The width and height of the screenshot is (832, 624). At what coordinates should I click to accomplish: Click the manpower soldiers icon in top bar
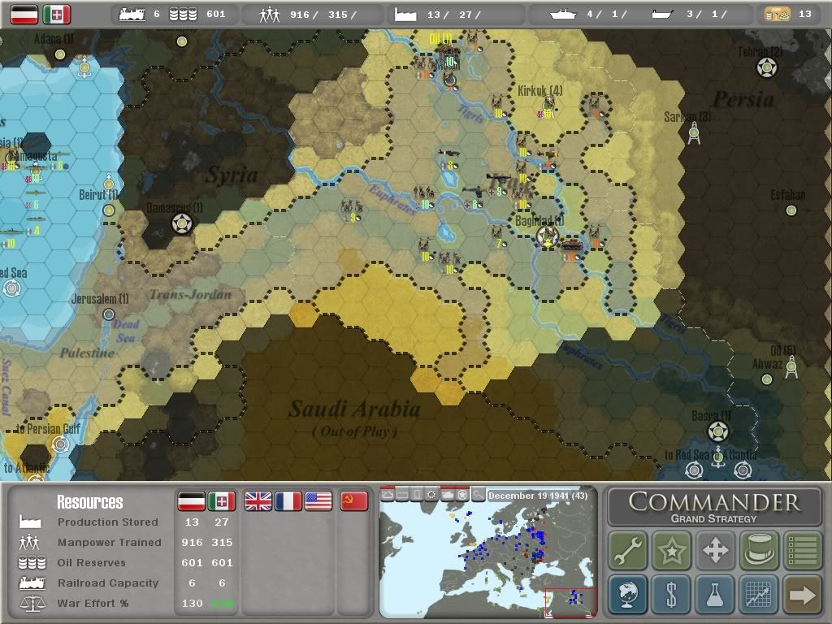pyautogui.click(x=269, y=15)
